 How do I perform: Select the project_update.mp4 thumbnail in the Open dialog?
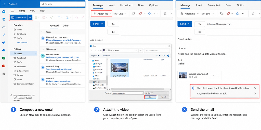coord(120,68)
